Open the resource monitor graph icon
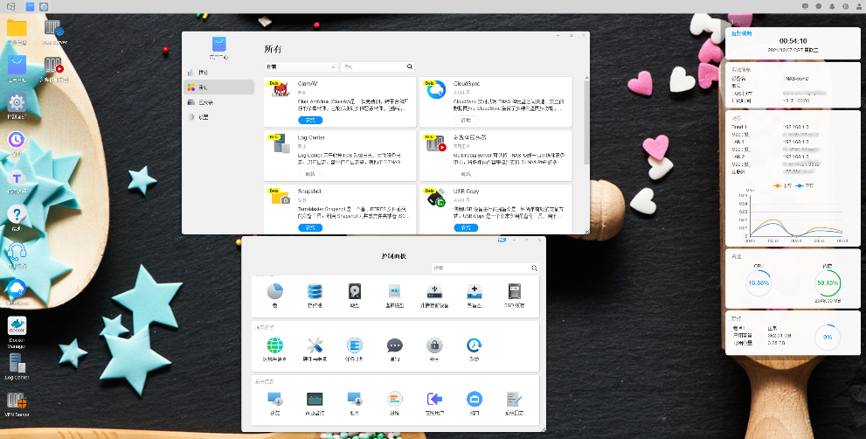This screenshot has width=866, height=439. [x=315, y=399]
